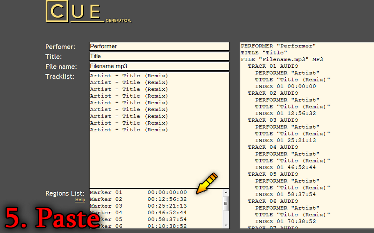
Task: Select the File name field with Filename.mp3
Action: point(159,66)
